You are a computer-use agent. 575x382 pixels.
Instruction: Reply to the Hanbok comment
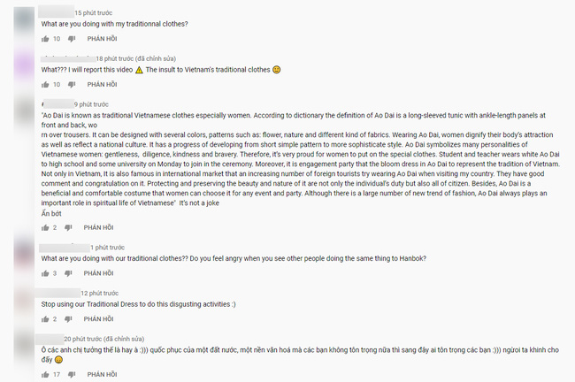(x=100, y=273)
